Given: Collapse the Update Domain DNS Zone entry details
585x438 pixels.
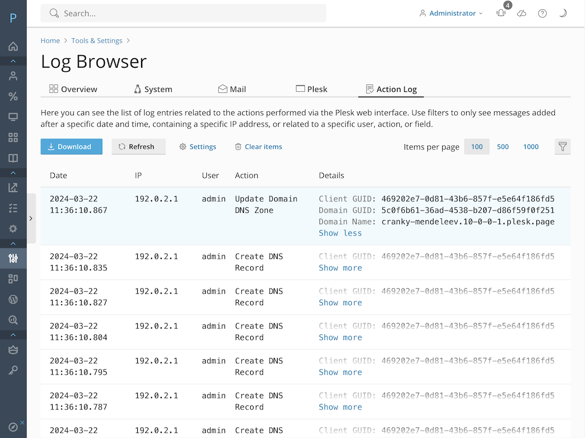Looking at the screenshot, I should click(x=340, y=233).
